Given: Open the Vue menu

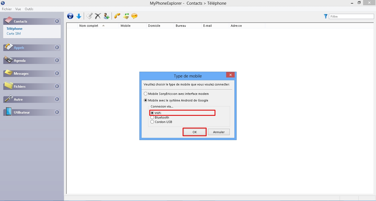Looking at the screenshot, I should point(18,9).
